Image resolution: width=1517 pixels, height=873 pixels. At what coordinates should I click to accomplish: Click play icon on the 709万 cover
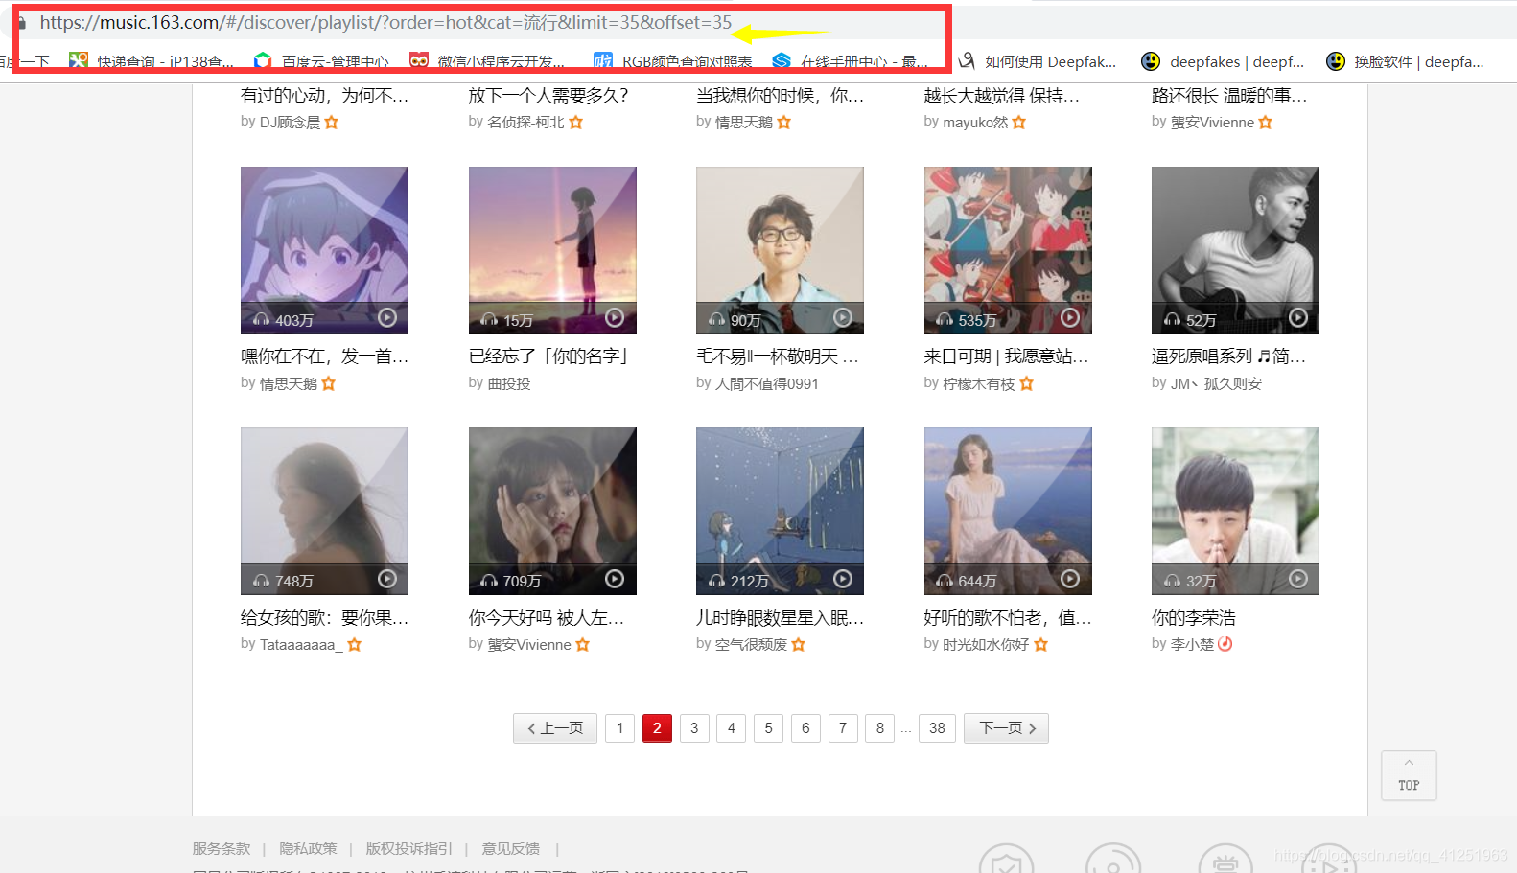(615, 578)
